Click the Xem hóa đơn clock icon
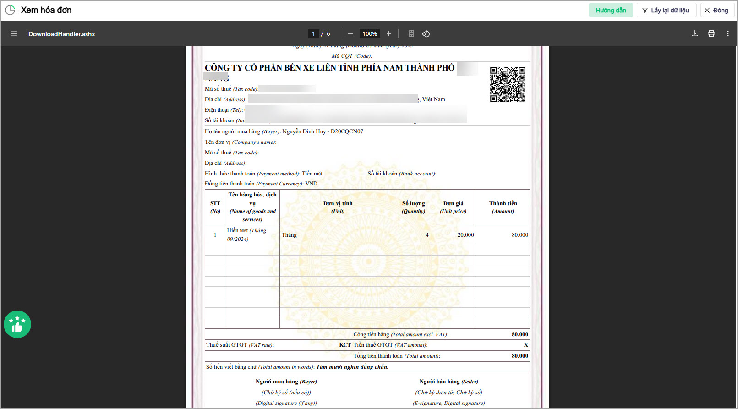 pyautogui.click(x=10, y=10)
